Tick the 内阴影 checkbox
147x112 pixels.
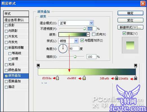coord(6,31)
